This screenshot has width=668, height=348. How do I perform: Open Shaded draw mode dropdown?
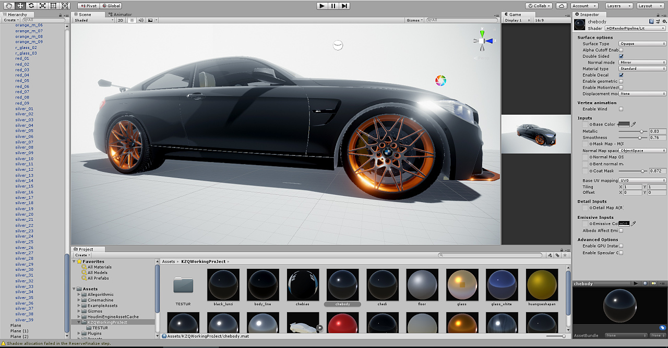94,20
